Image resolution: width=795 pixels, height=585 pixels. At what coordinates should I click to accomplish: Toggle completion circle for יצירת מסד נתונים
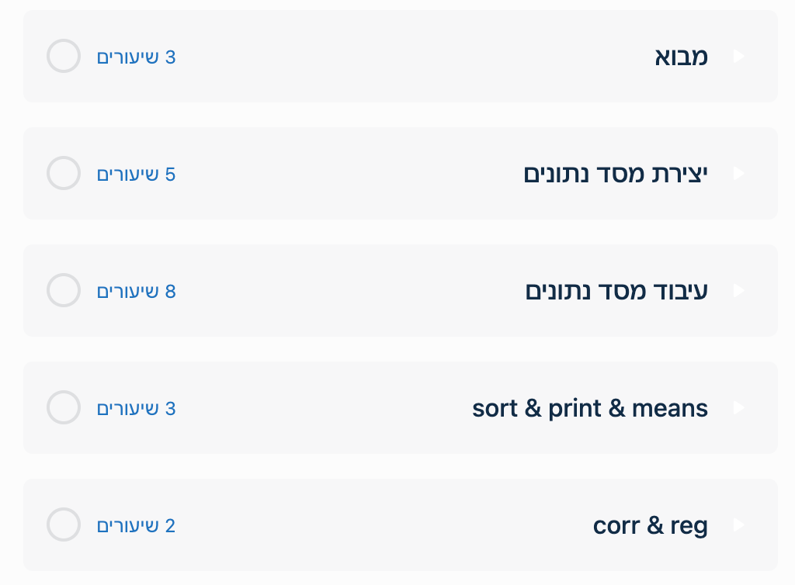64,174
